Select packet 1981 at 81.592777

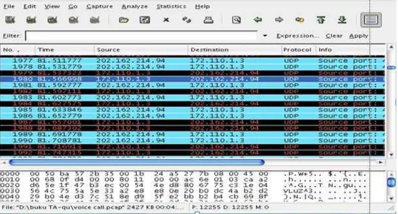pos(192,85)
